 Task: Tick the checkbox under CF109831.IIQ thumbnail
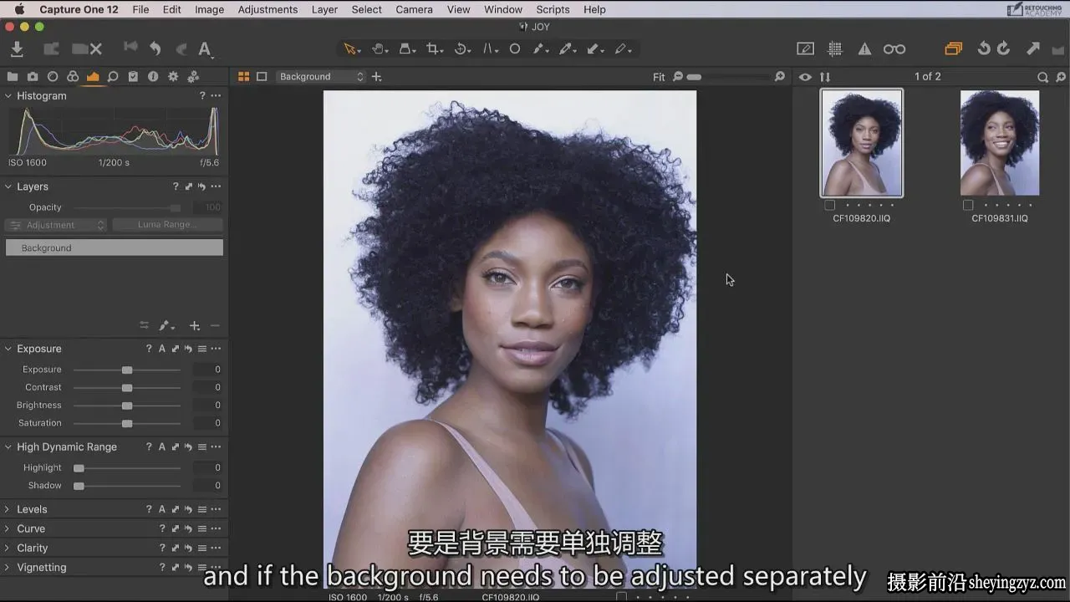(x=968, y=205)
